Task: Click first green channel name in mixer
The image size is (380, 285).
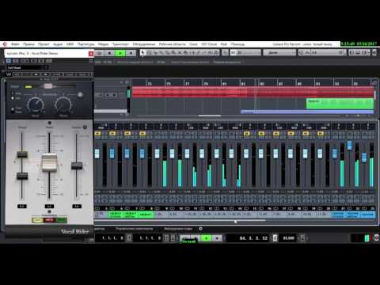Action: click(116, 215)
